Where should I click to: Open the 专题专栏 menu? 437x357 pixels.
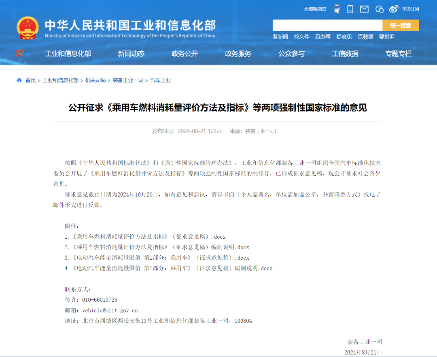[399, 53]
